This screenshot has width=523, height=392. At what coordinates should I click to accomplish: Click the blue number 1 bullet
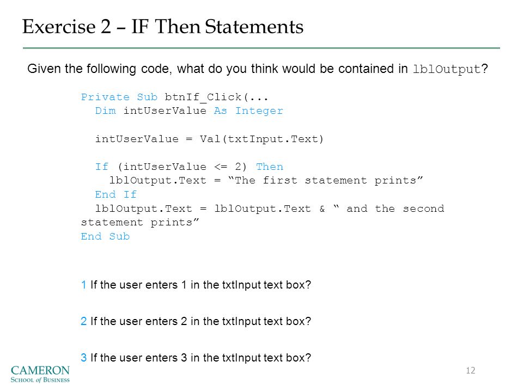tap(84, 285)
